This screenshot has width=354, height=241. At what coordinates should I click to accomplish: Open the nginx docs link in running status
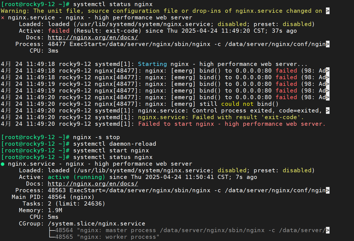click(93, 184)
